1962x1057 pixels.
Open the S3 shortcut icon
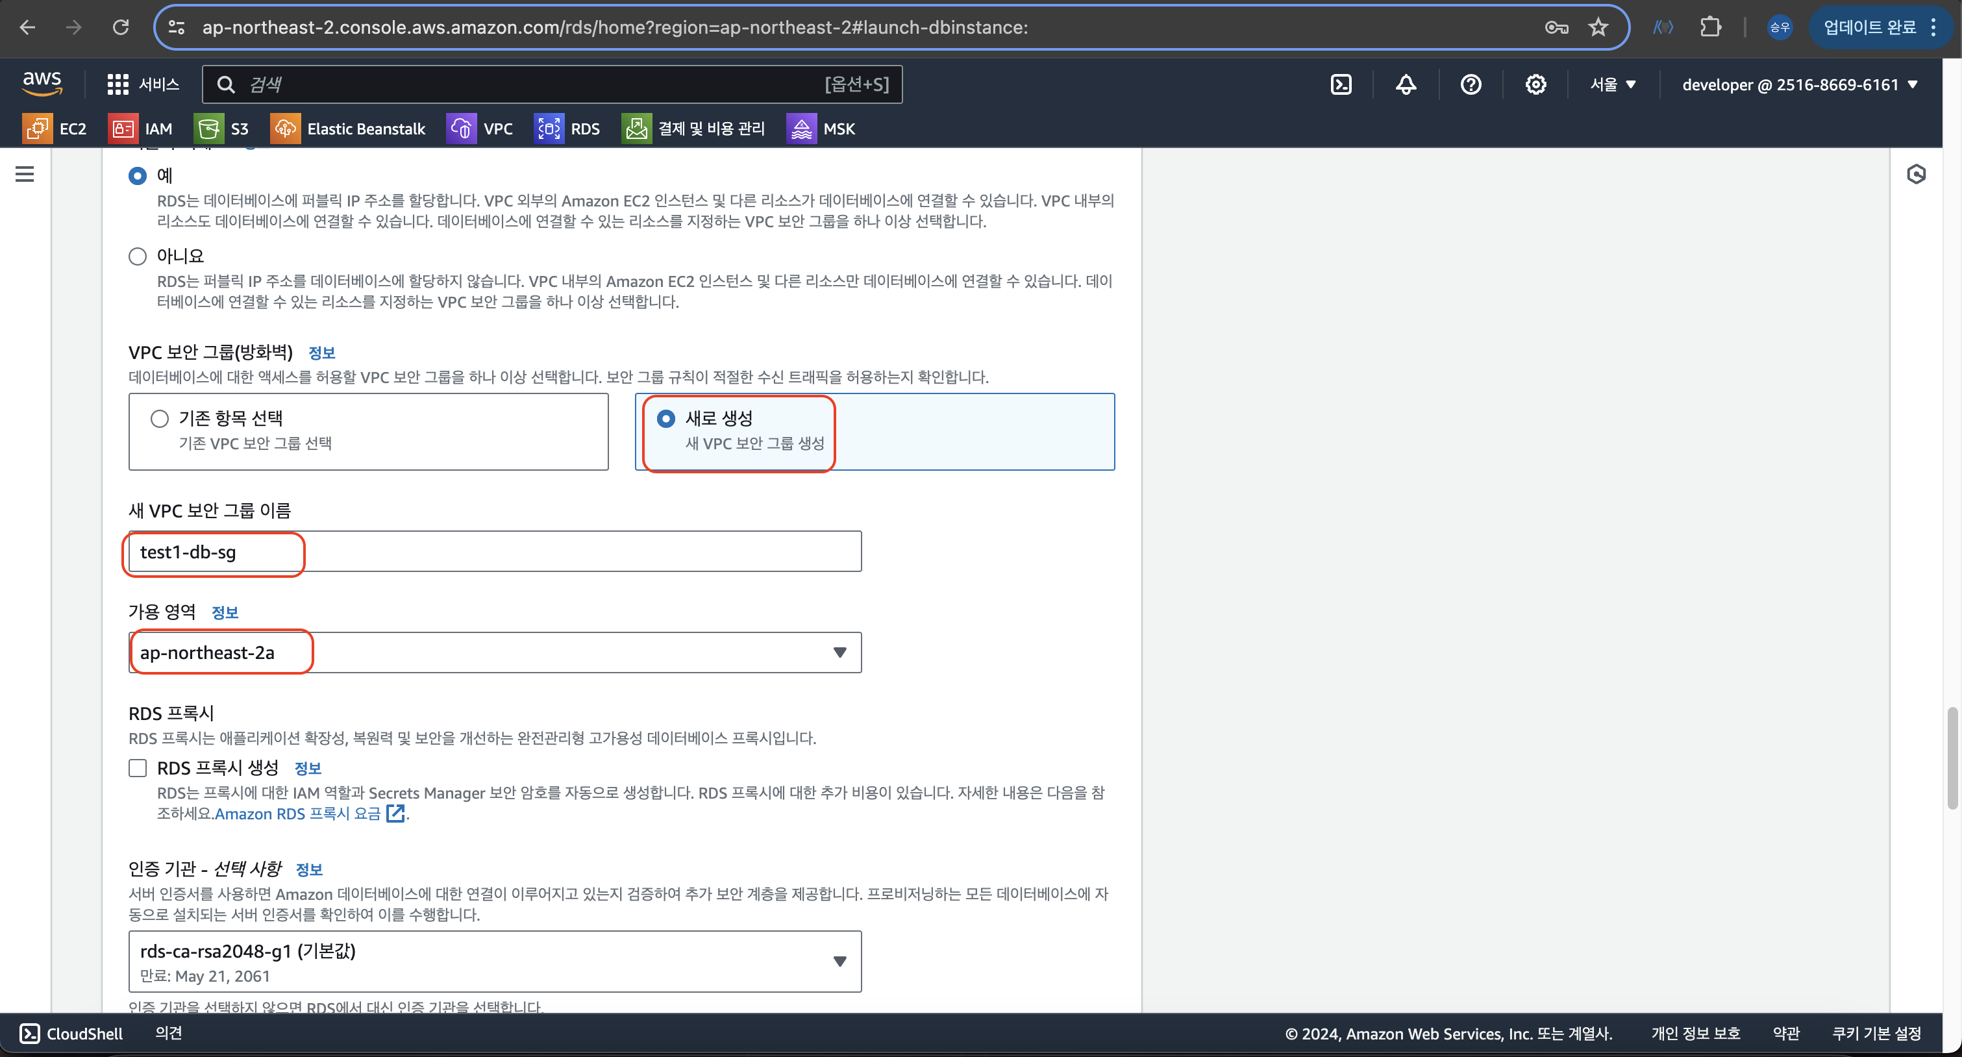[x=208, y=129]
